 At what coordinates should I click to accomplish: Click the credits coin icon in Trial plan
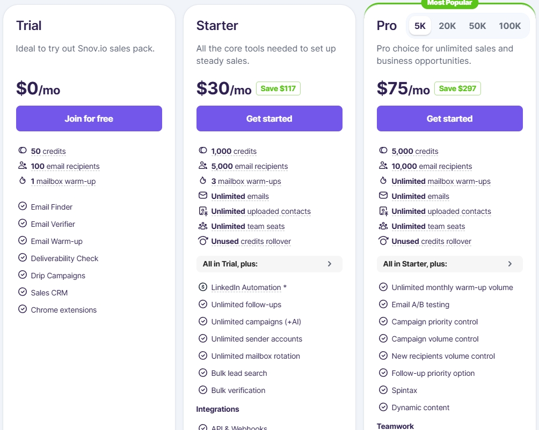coord(23,150)
